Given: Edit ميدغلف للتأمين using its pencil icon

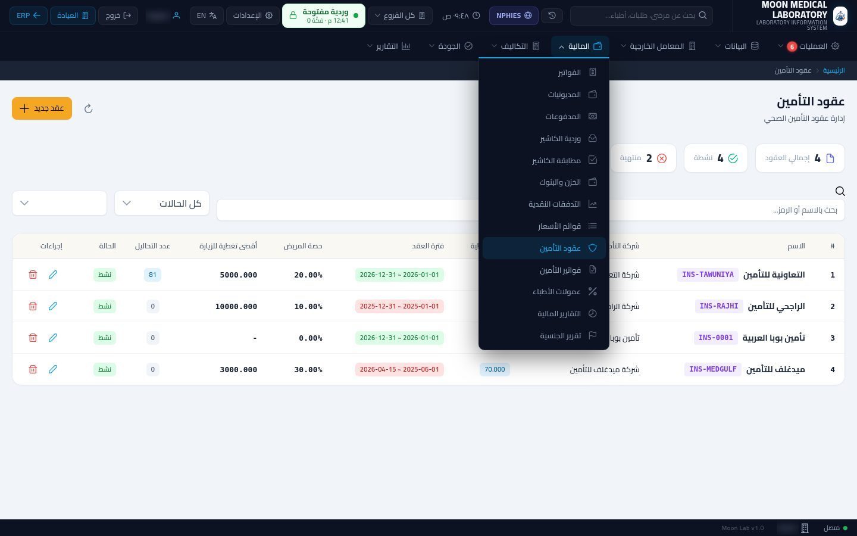Looking at the screenshot, I should coord(53,369).
